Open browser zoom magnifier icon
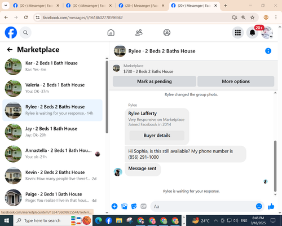 pyautogui.click(x=243, y=18)
